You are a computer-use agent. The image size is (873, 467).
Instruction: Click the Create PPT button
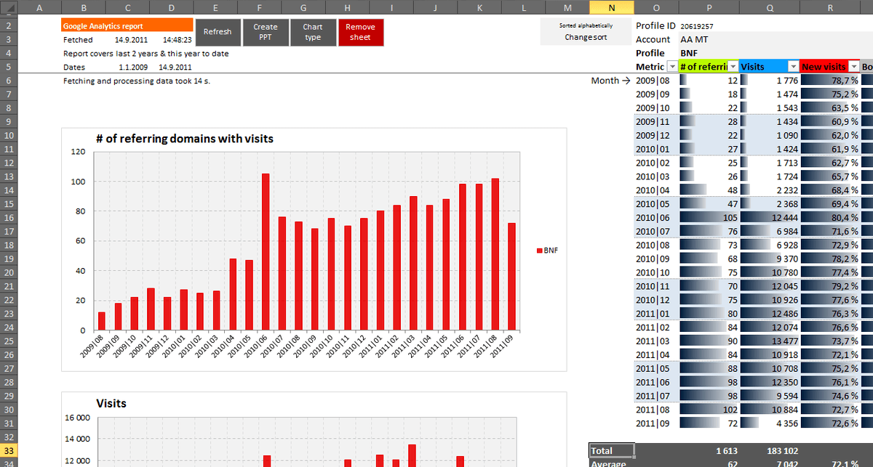(x=266, y=32)
